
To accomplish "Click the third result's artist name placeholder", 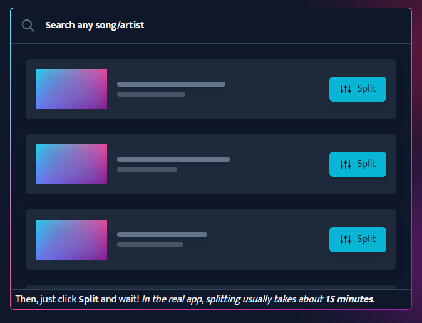I will (x=150, y=245).
